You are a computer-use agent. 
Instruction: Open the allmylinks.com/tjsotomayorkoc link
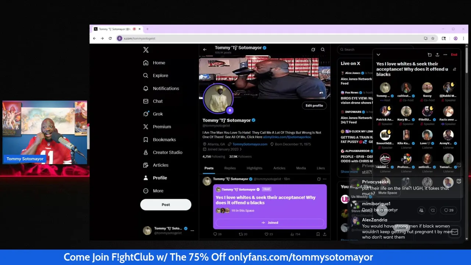pyautogui.click(x=287, y=137)
